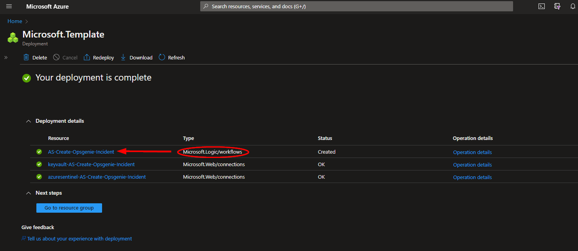Click the Refresh circular arrow icon

point(162,57)
